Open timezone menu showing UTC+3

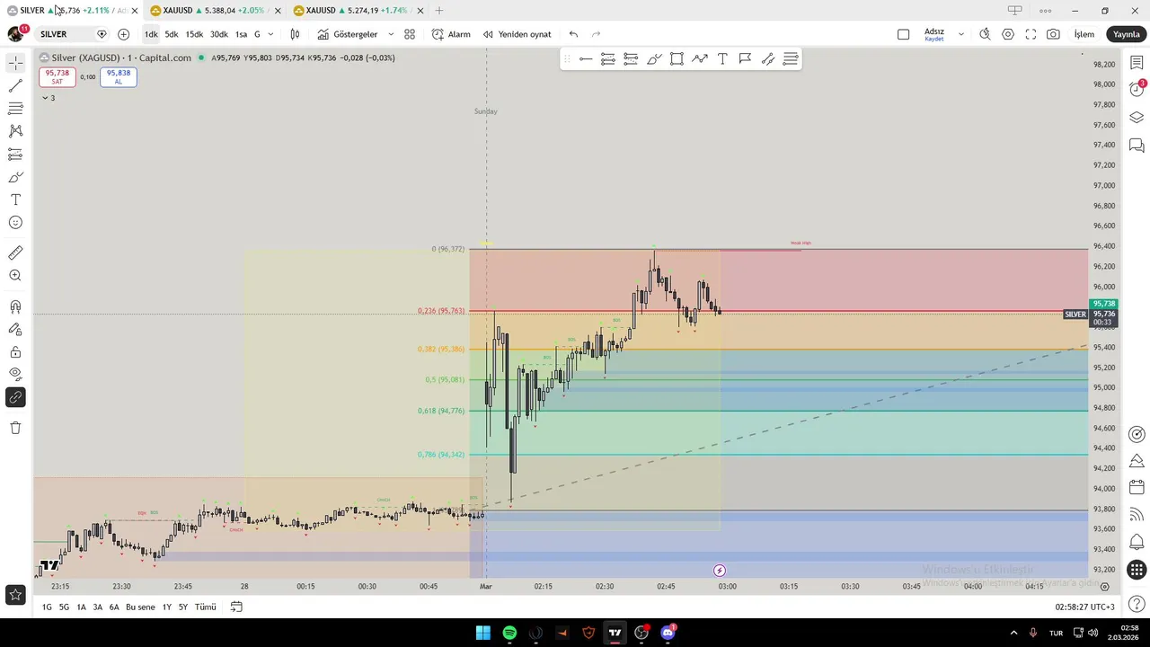click(x=1084, y=607)
